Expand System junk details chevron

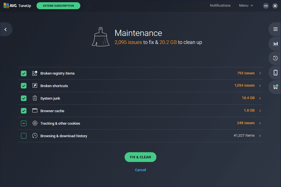click(x=260, y=98)
